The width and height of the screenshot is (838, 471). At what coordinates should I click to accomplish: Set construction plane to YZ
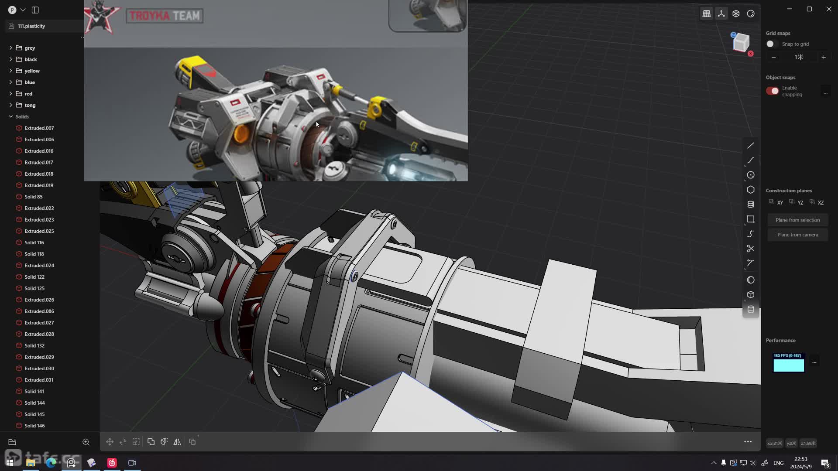click(x=796, y=202)
